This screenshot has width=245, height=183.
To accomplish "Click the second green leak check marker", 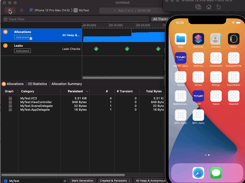I will point(127,49).
